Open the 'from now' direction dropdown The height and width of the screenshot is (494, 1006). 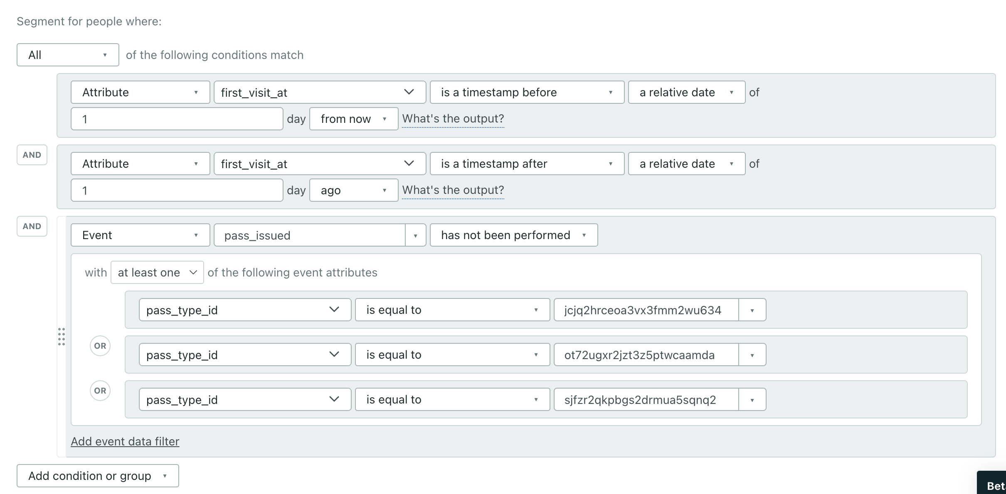coord(353,119)
